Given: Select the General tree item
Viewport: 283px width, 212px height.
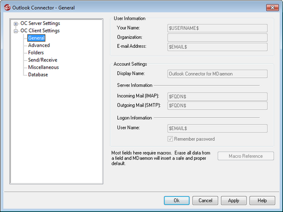Looking at the screenshot, I should (x=36, y=38).
